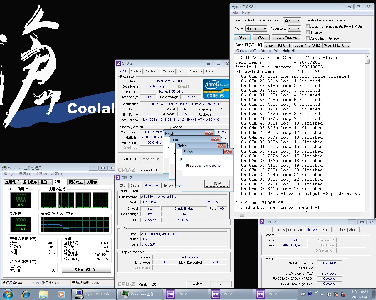This screenshot has width=376, height=300.
Task: Open the network status tray icon
Action: click(343, 294)
